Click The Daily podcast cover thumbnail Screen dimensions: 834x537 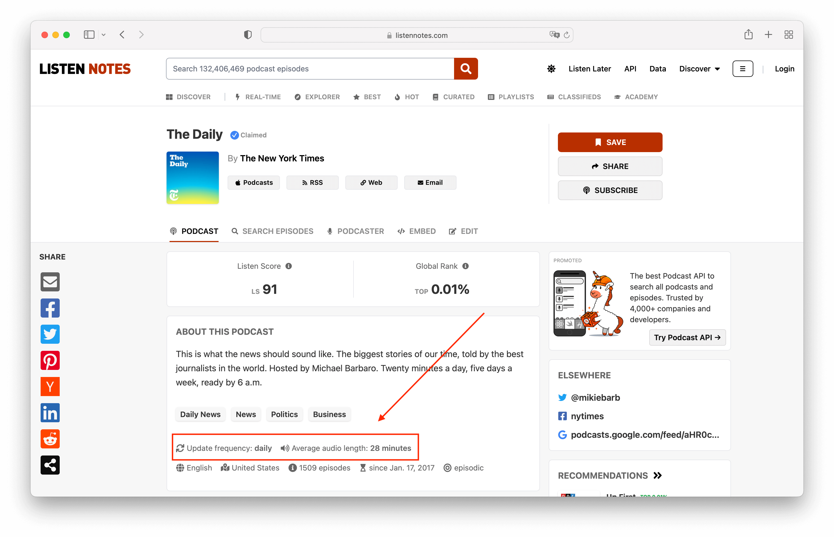tap(192, 178)
